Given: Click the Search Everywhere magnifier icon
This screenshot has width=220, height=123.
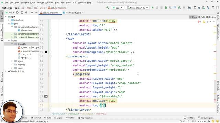Looking at the screenshot, I should pyautogui.click(x=213, y=8).
